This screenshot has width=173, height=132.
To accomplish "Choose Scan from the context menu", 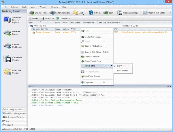I will [97, 31].
